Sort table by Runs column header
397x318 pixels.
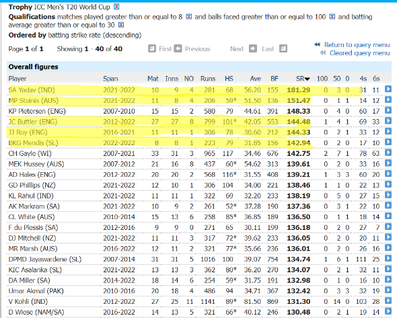[208, 79]
